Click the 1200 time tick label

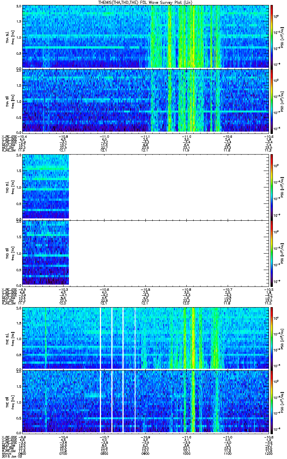pyautogui.click(x=268, y=454)
